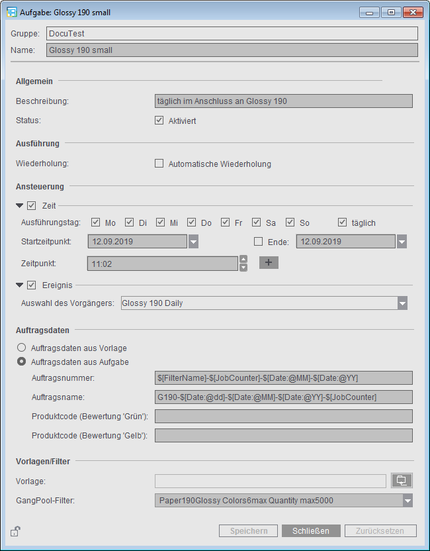Image resolution: width=430 pixels, height=551 pixels.
Task: Toggle the Zeit trigger checkbox
Action: point(32,205)
